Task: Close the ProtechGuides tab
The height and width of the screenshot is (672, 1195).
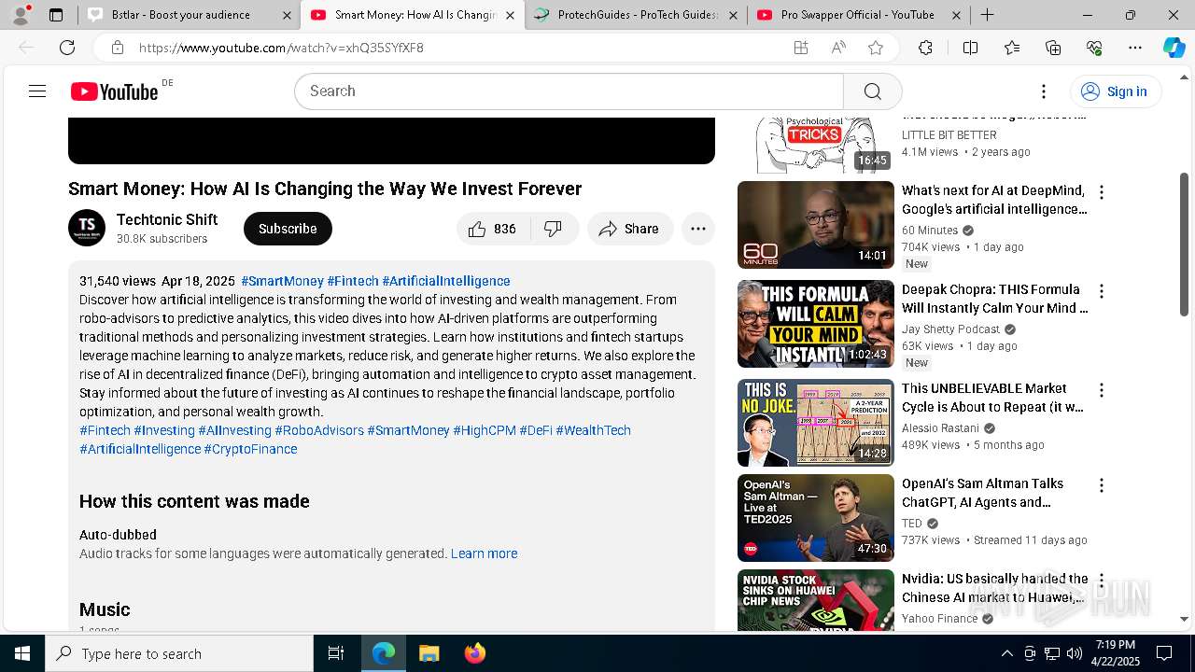Action: [x=733, y=15]
